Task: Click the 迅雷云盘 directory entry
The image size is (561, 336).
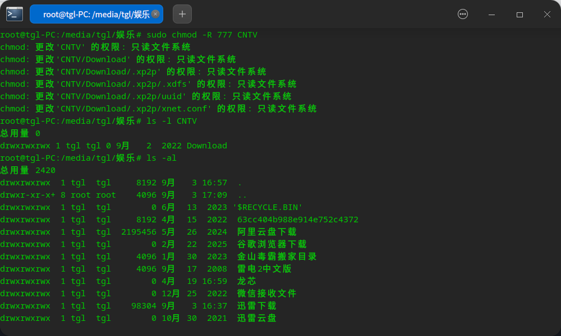Action: (x=257, y=318)
